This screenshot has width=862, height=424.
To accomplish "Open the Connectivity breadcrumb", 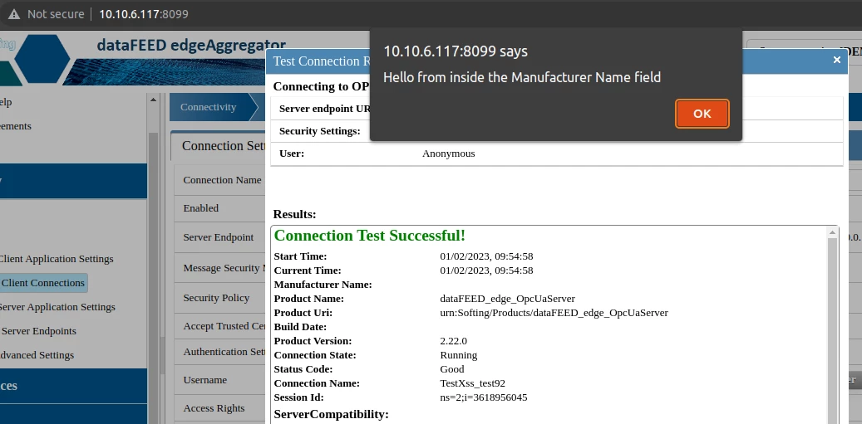I will pos(209,107).
